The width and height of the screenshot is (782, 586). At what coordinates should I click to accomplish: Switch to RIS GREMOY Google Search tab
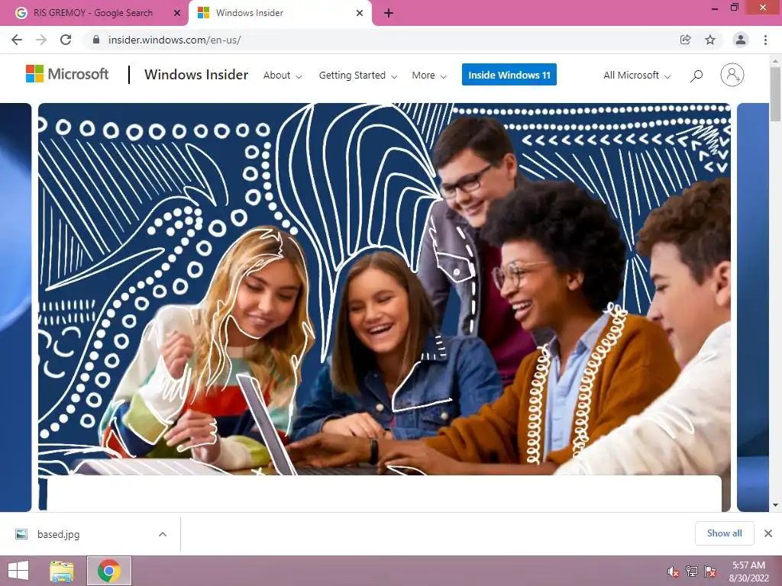tap(93, 13)
